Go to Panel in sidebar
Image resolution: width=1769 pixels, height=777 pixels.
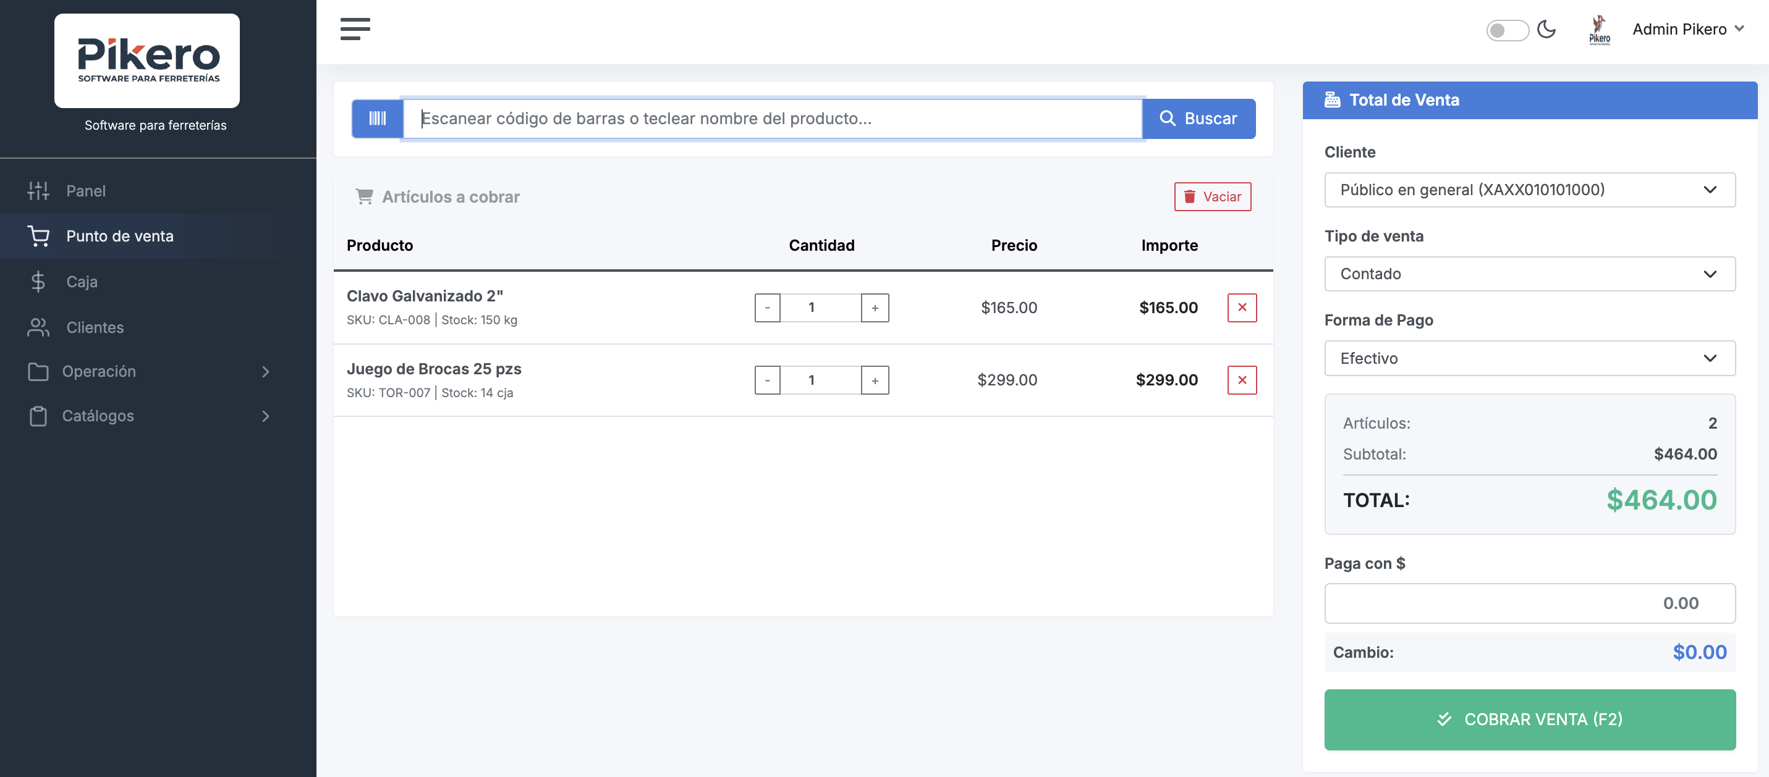coord(86,191)
